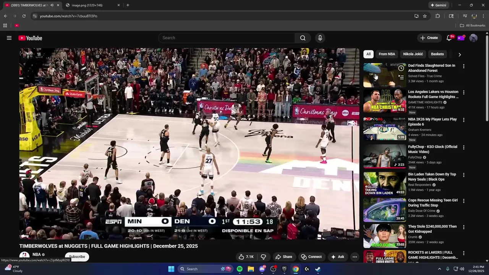Select the Nikola Jokić filter chip
Screen dimensions: 489x275
point(413,54)
